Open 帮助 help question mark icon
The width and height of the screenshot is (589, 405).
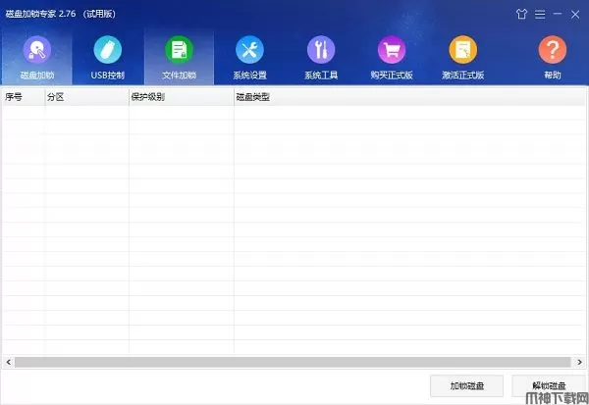coord(552,50)
